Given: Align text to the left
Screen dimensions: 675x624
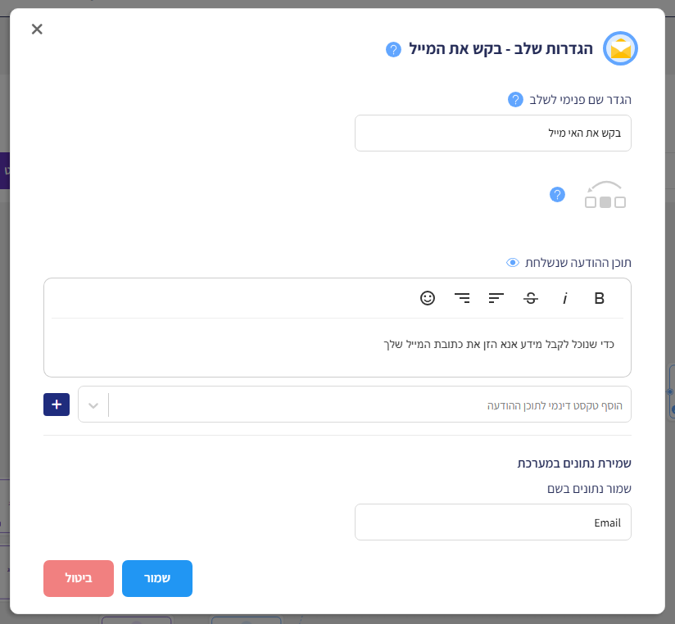Looking at the screenshot, I should point(496,298).
